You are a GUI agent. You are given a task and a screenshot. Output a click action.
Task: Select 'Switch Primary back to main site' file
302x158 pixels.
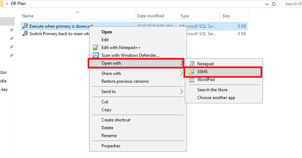coord(59,34)
